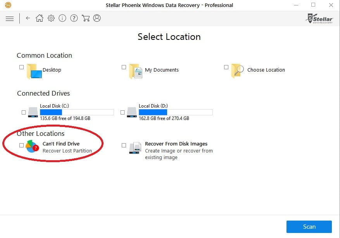
Task: Open the user account icon
Action: click(97, 18)
